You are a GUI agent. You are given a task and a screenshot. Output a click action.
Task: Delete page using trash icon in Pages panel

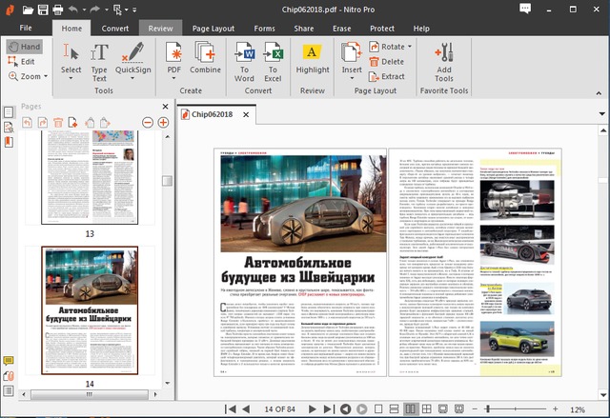point(58,123)
